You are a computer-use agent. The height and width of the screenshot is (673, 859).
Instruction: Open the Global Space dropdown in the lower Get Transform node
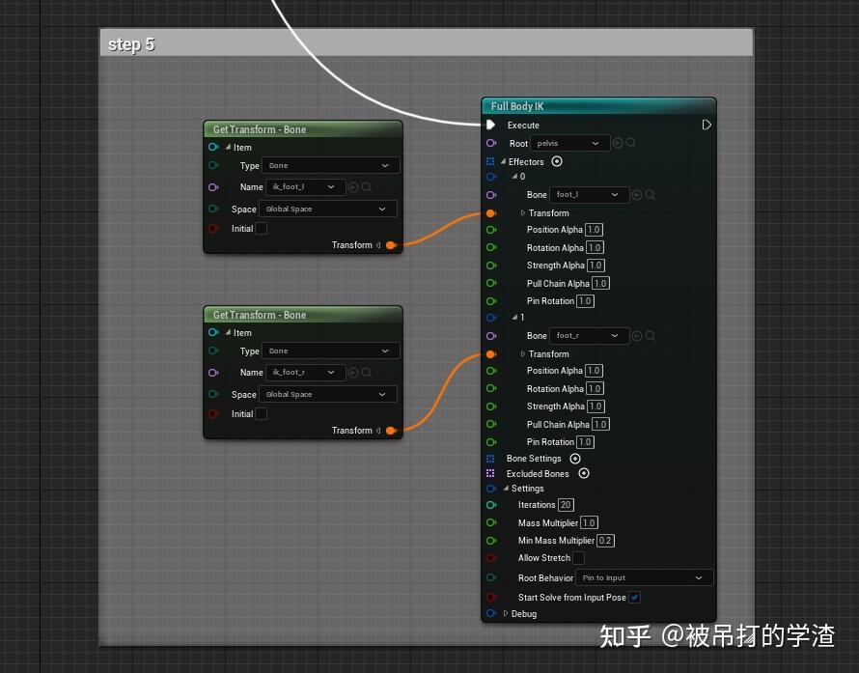(x=328, y=394)
